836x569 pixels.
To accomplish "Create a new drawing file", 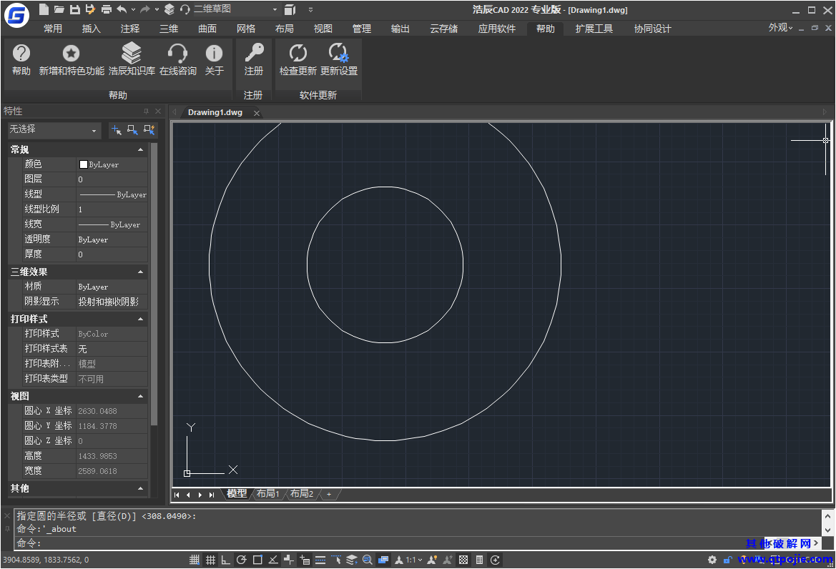I will 44,9.
